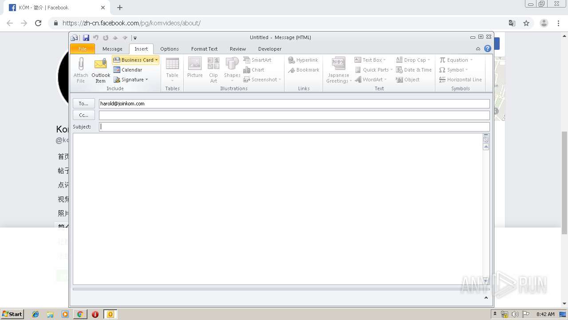Image resolution: width=568 pixels, height=320 pixels.
Task: Click the To... recipients button
Action: [x=83, y=104]
